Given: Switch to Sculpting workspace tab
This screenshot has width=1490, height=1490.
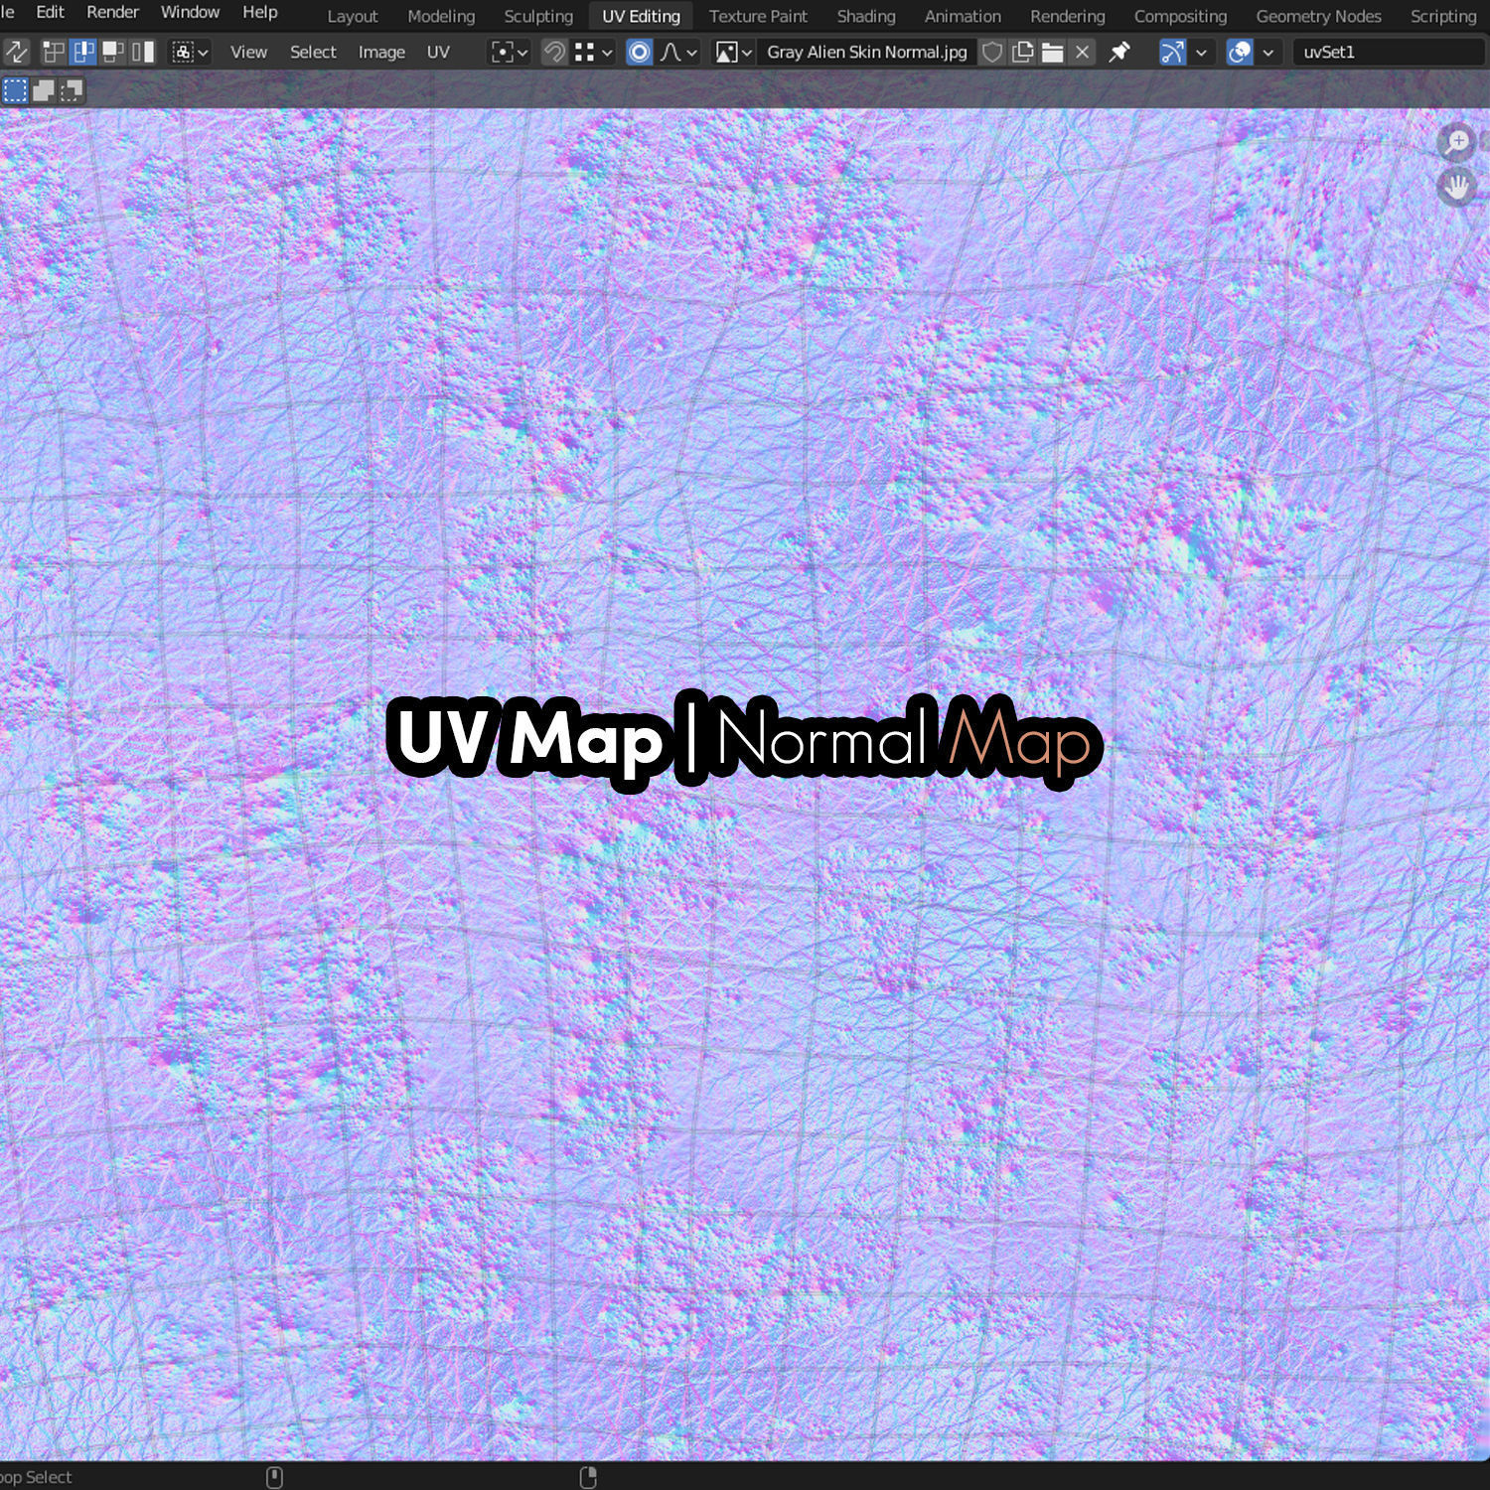Looking at the screenshot, I should tap(538, 16).
